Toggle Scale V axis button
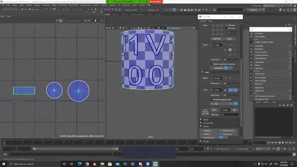297x167 pixels. pyautogui.click(x=235, y=90)
